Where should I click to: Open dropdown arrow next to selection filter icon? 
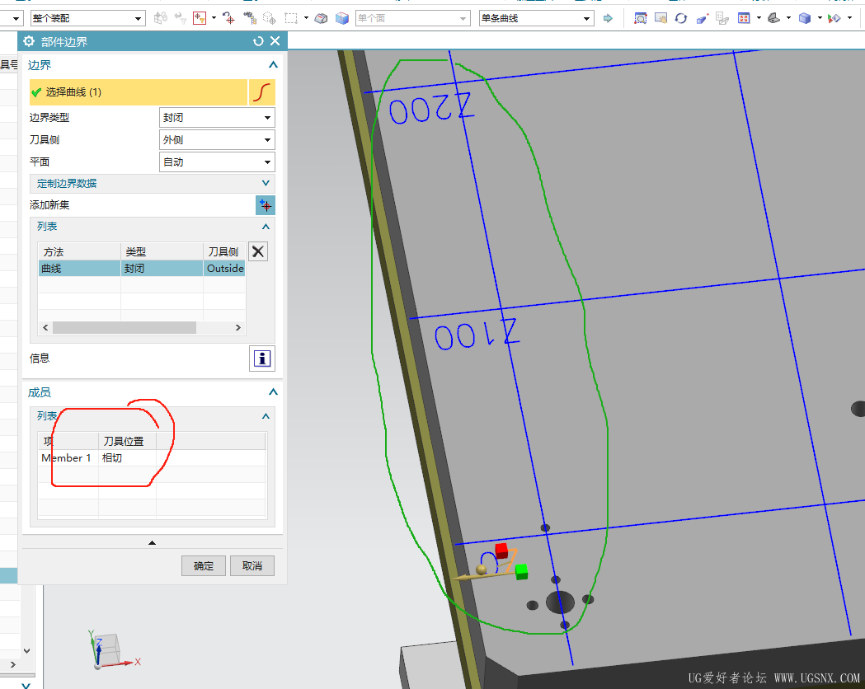pyautogui.click(x=214, y=18)
